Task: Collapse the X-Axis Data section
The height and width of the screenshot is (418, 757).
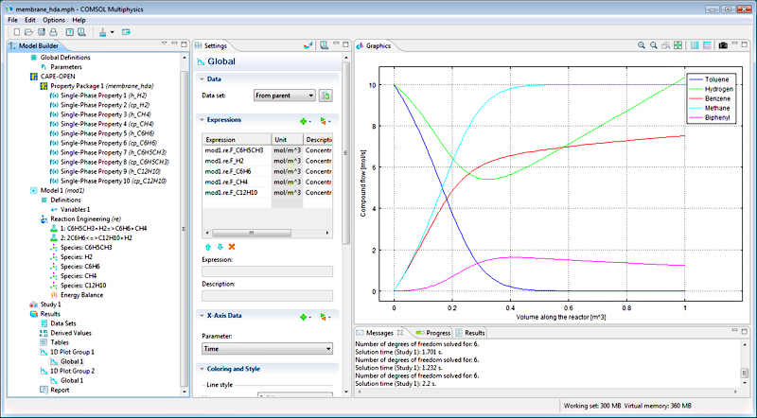Action: click(x=201, y=315)
